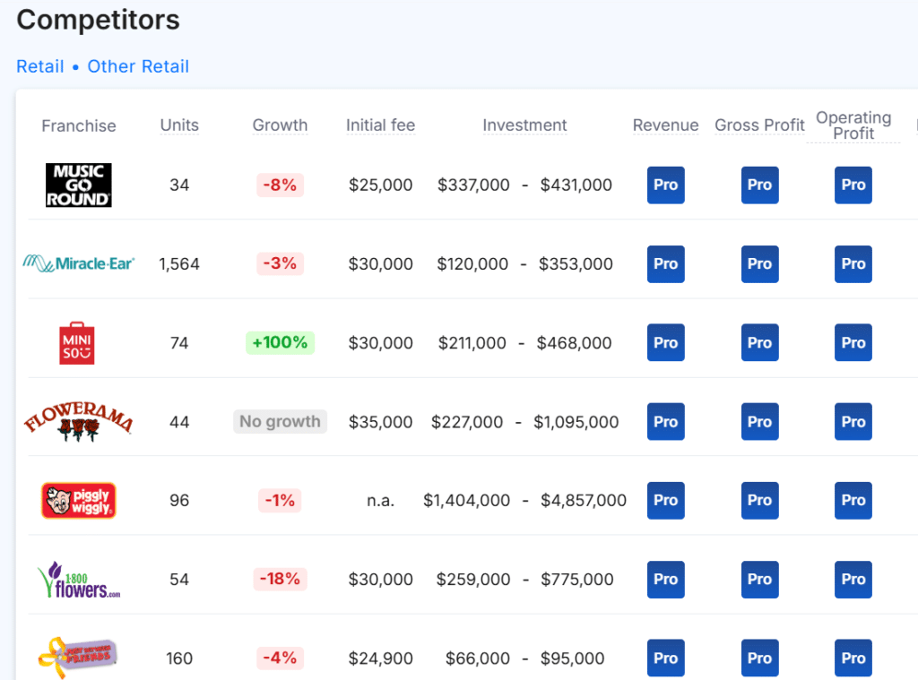The image size is (918, 680).
Task: Select the $1,095,000 investment value
Action: [x=576, y=422]
